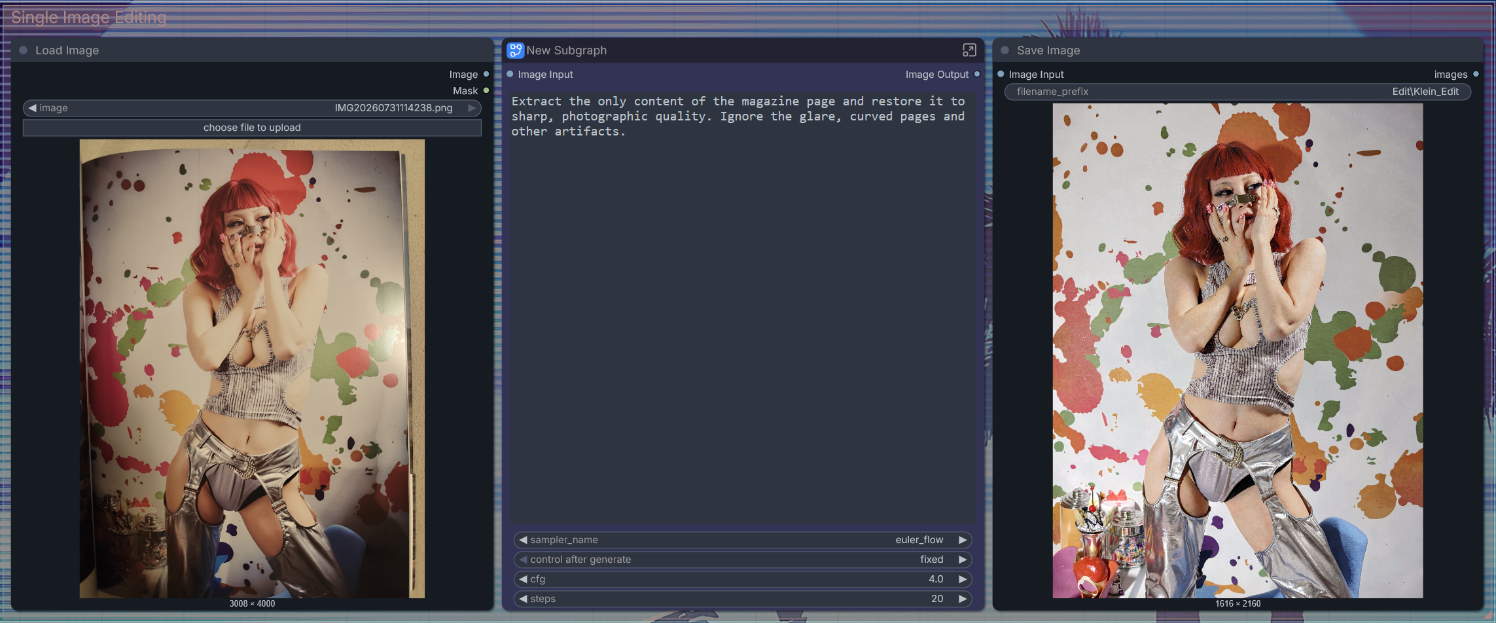Select the next image file with the right arrow
Screen dimensions: 1496x623
[472, 108]
